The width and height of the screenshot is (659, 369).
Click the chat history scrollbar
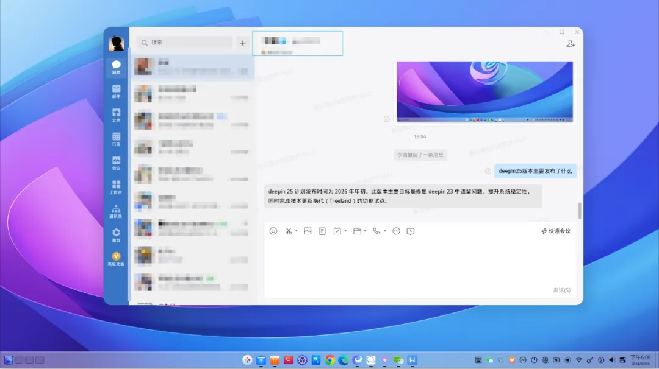point(580,211)
